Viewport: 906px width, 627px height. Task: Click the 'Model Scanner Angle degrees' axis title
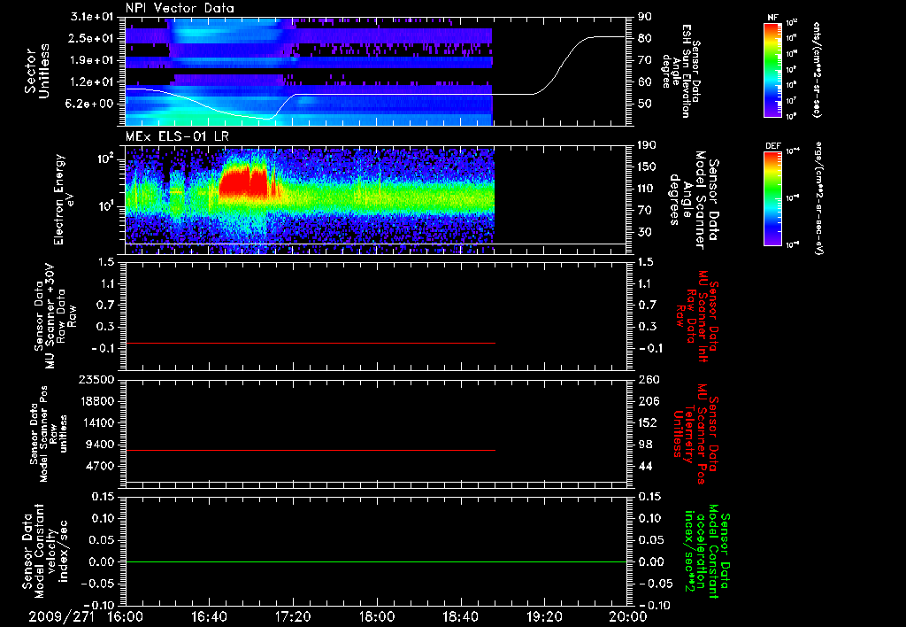694,200
